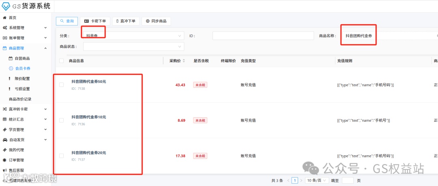Click the calendar icon beside 商品管理
Viewport: 438px width, 186px height.
click(x=5, y=48)
